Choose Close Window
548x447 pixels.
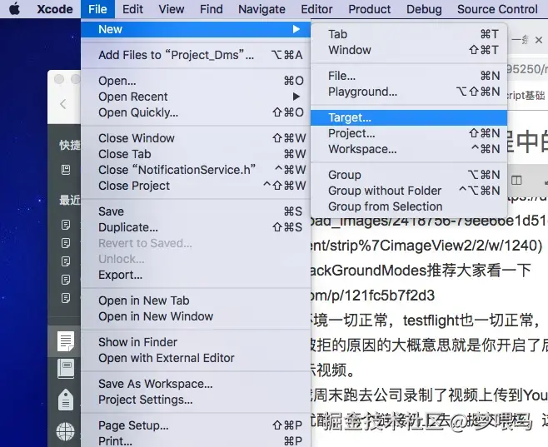click(x=196, y=138)
